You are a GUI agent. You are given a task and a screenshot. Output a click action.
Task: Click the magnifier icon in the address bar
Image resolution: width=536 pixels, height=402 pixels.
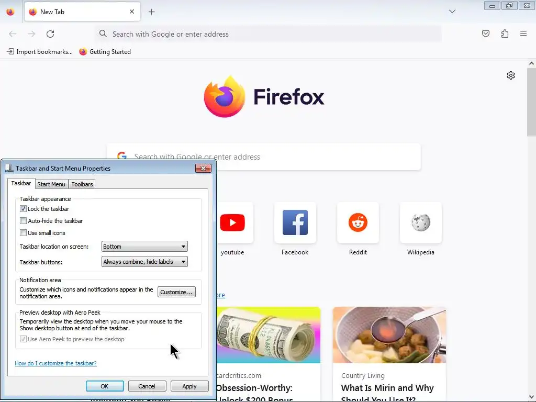103,33
